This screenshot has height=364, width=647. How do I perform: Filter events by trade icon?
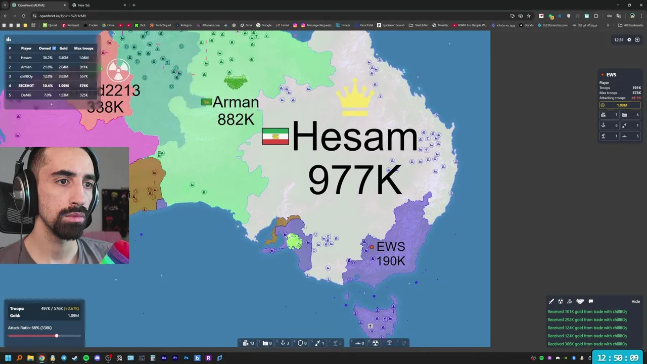[x=570, y=301]
